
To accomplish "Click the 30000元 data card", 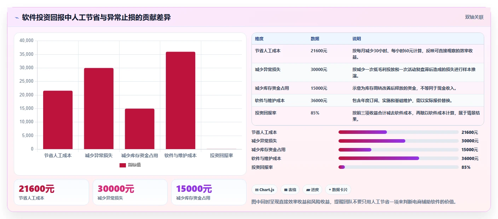I will (x=130, y=192).
